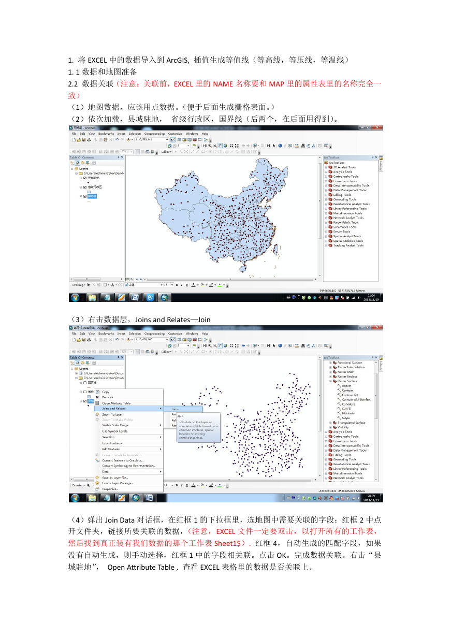Image resolution: width=450 pixels, height=636 pixels.
Task: Expand 3D Analyst Tools toolbox
Action: 326,167
